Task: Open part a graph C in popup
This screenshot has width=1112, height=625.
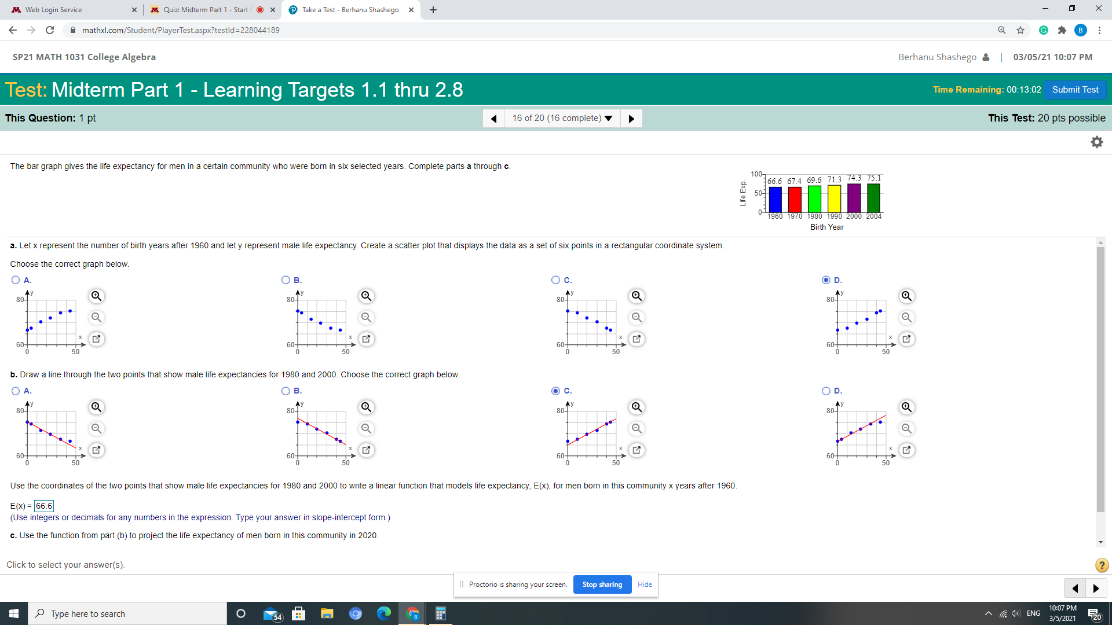Action: tap(637, 339)
